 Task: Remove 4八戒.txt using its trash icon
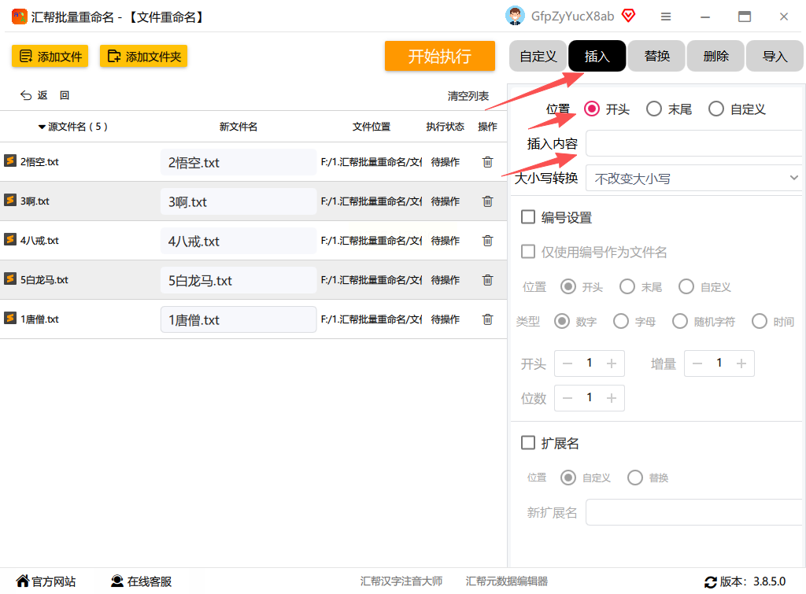pos(487,241)
